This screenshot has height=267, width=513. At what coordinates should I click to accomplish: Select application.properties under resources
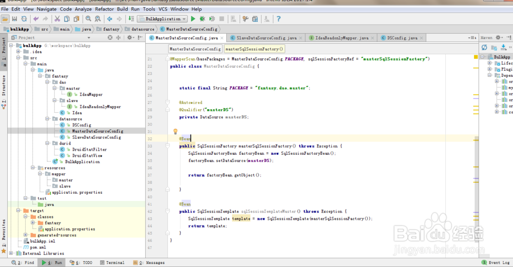[x=77, y=193]
